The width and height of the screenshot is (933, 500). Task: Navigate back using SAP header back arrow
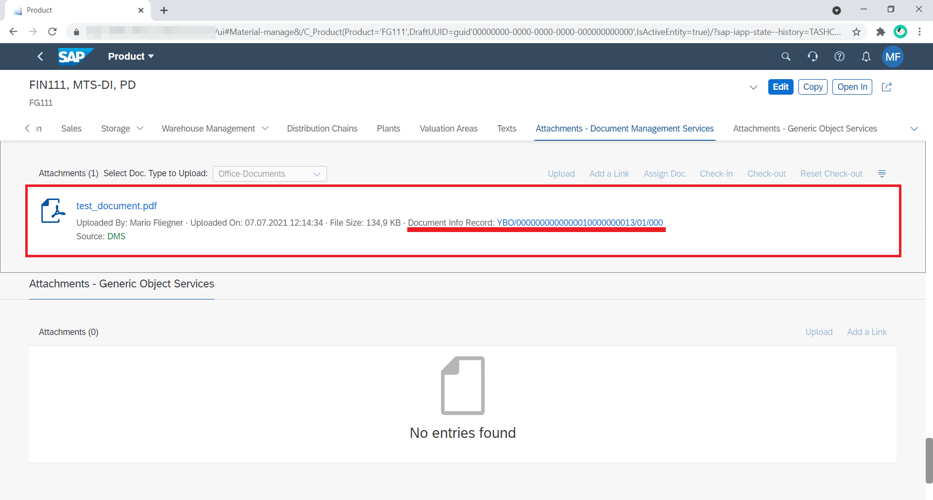(40, 57)
